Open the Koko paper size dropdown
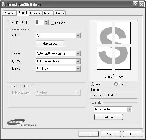This screenshot has height=140, width=146. point(58,35)
